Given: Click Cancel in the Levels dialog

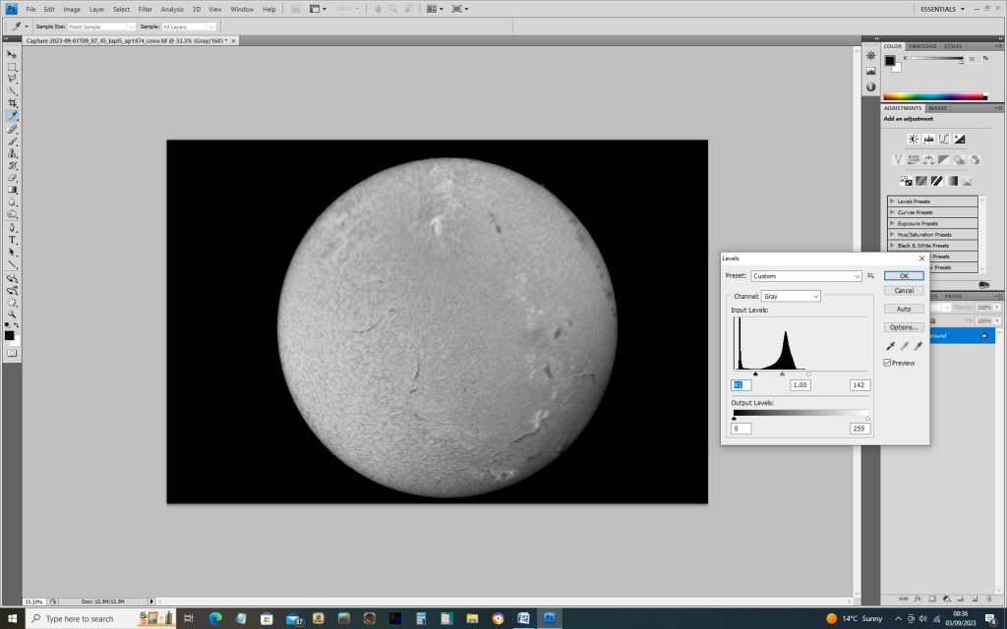Looking at the screenshot, I should tap(904, 291).
